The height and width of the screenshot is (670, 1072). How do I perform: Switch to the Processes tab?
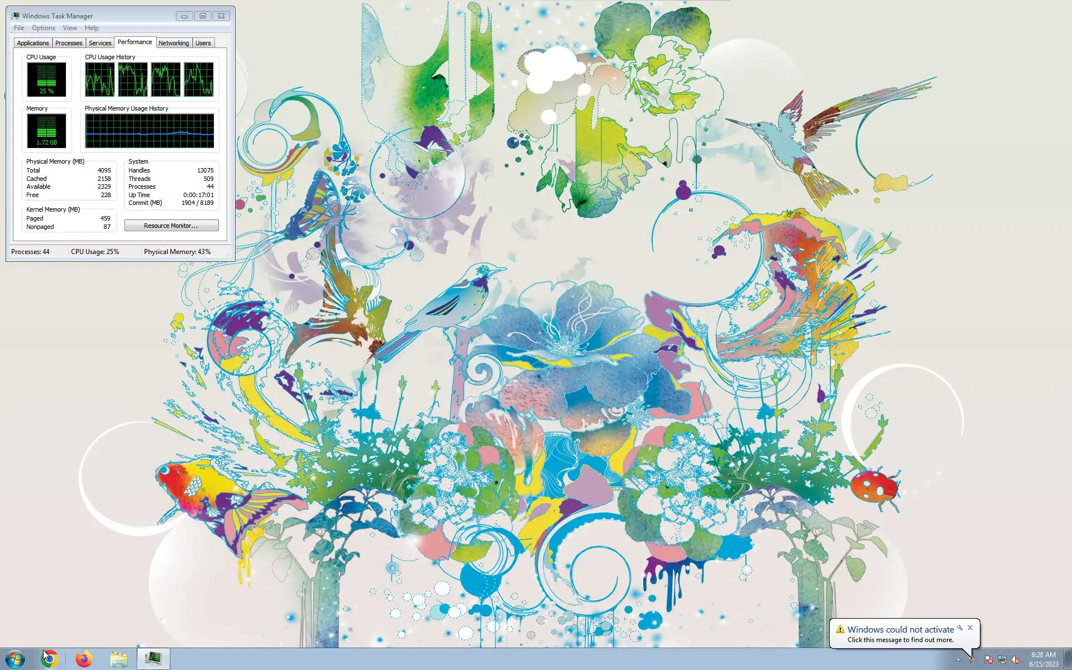pos(69,43)
